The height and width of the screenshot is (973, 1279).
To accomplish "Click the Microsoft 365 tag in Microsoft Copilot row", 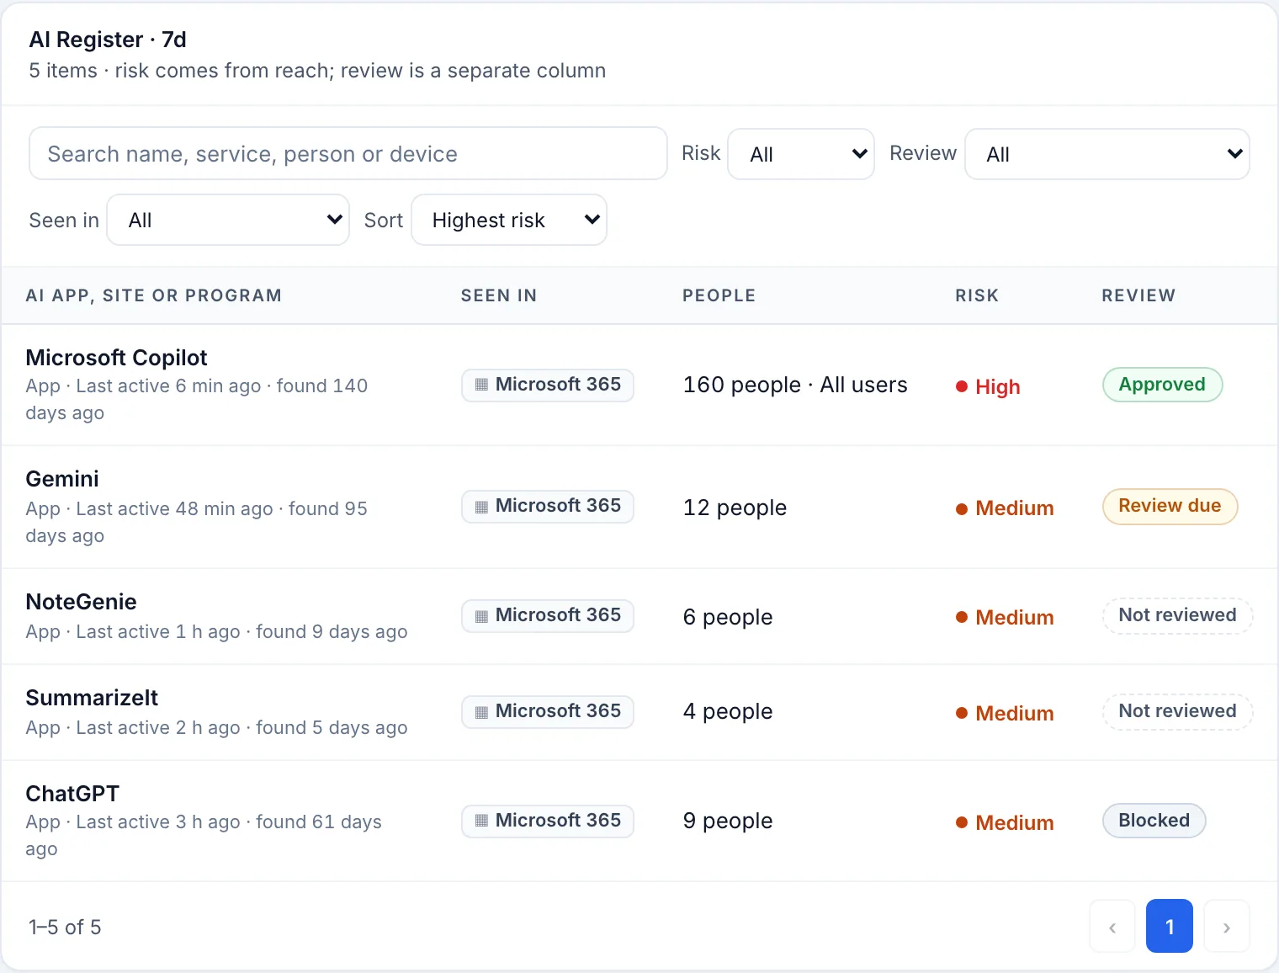I will (x=548, y=385).
